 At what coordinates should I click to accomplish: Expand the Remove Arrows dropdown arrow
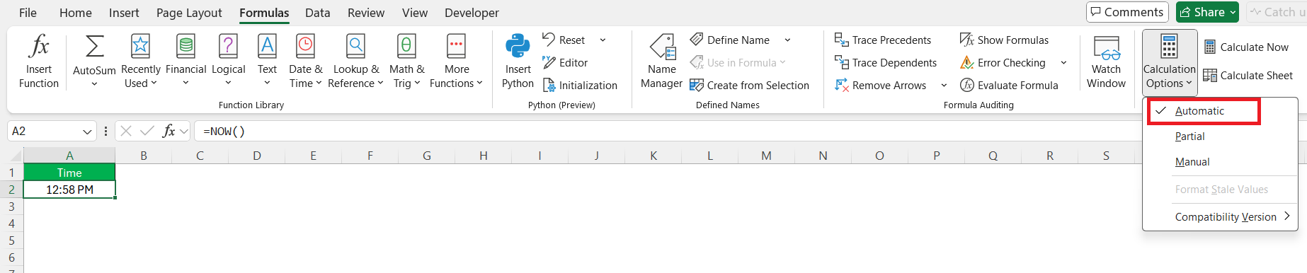click(944, 86)
